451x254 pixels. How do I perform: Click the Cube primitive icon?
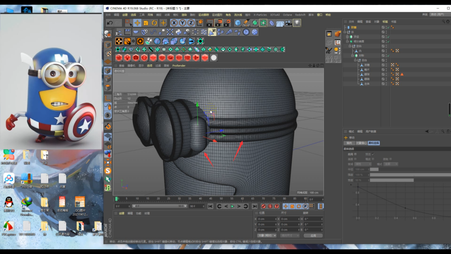point(238,23)
